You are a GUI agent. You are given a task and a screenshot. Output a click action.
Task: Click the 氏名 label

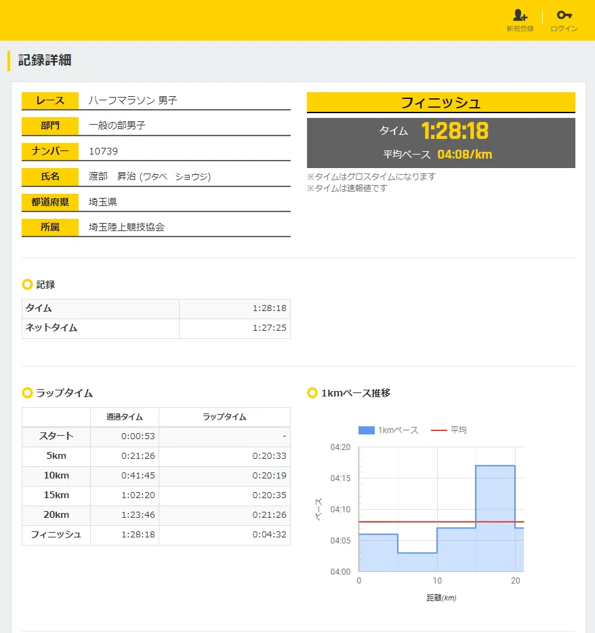(x=50, y=176)
